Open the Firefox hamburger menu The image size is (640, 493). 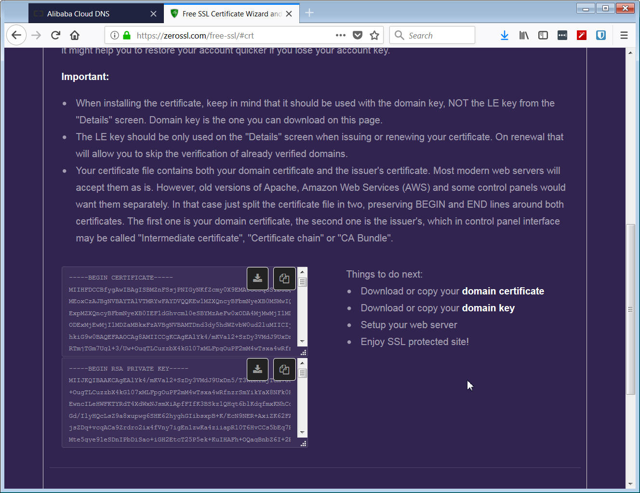(624, 35)
